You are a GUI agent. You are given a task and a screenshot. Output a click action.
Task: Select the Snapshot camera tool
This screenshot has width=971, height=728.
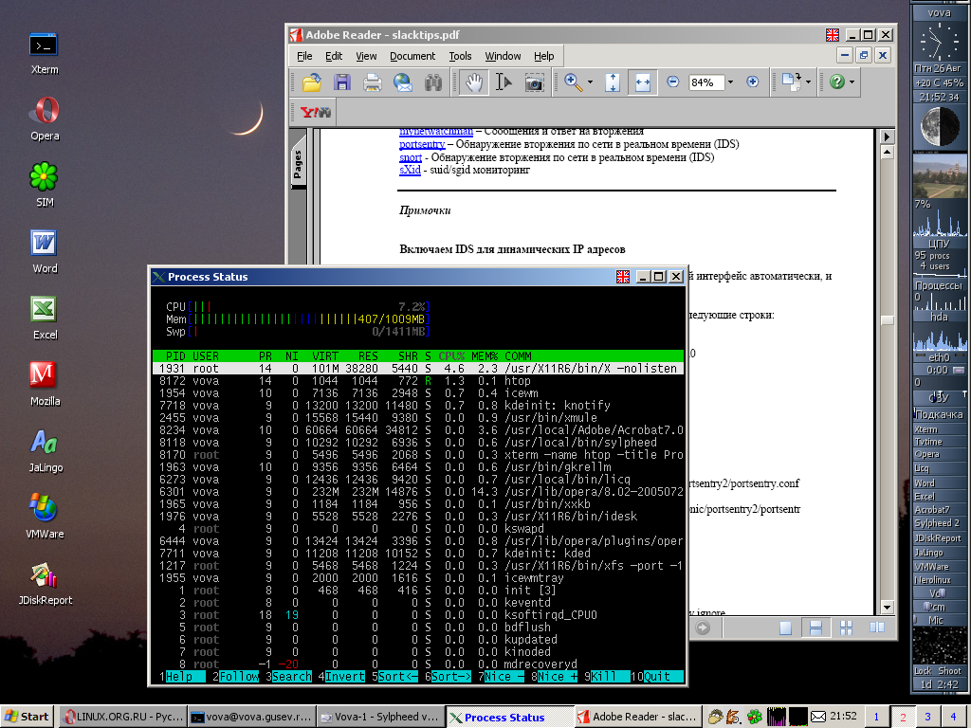coord(535,82)
